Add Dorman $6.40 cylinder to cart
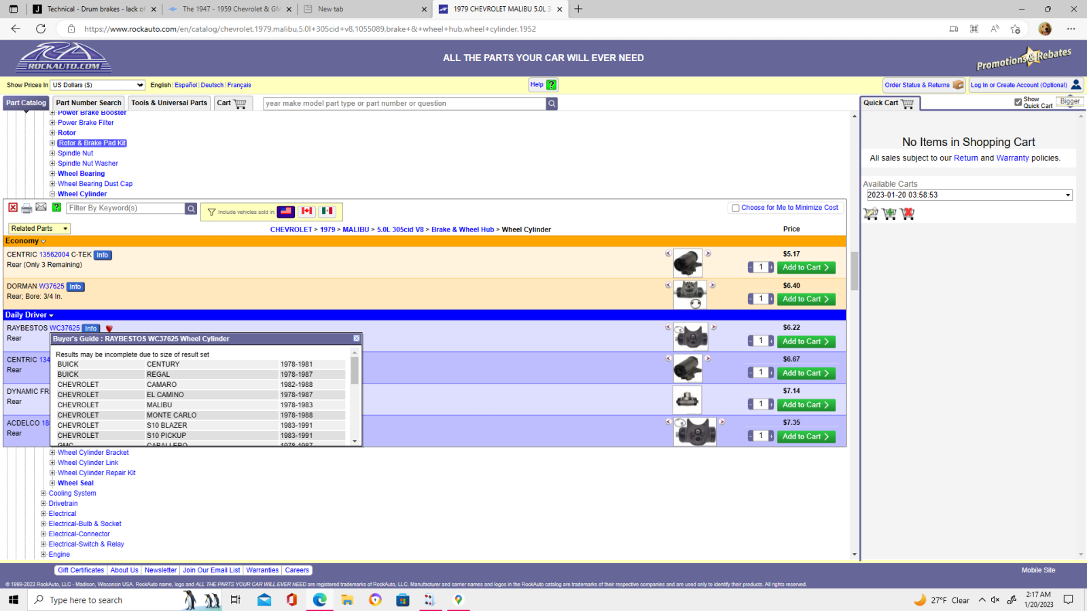The image size is (1087, 611). coord(806,299)
